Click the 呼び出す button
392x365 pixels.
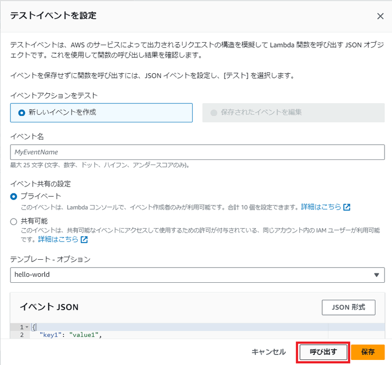pos(323,352)
